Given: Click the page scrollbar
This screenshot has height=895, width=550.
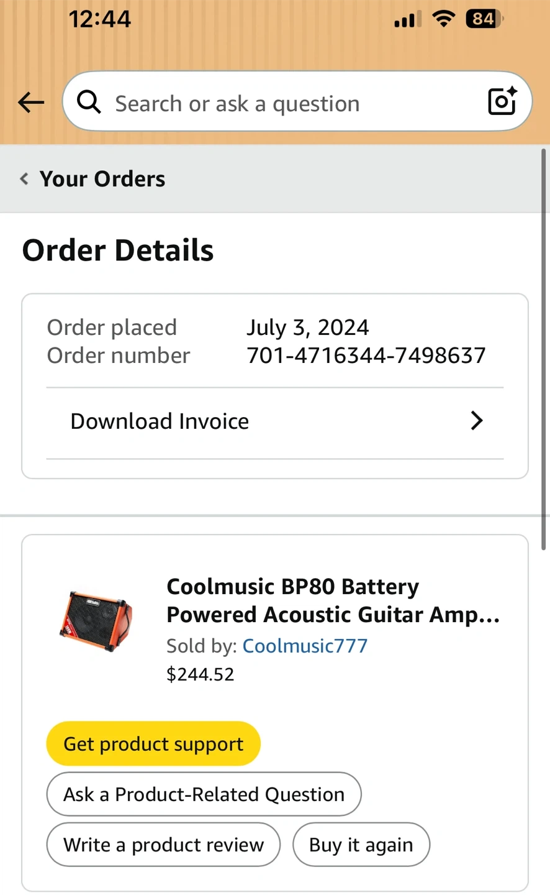Looking at the screenshot, I should [x=544, y=348].
